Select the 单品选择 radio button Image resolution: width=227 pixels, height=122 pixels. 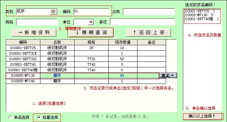10,117
